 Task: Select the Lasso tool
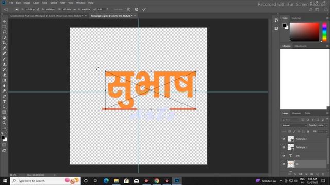pyautogui.click(x=4, y=32)
